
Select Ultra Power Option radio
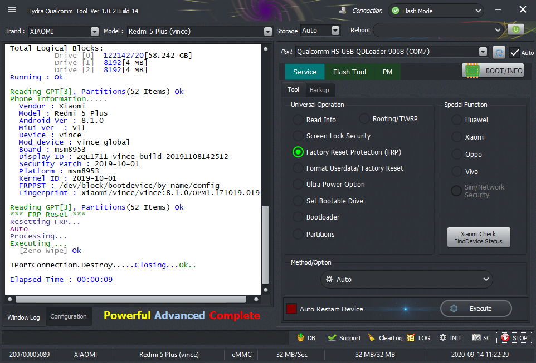(x=298, y=184)
